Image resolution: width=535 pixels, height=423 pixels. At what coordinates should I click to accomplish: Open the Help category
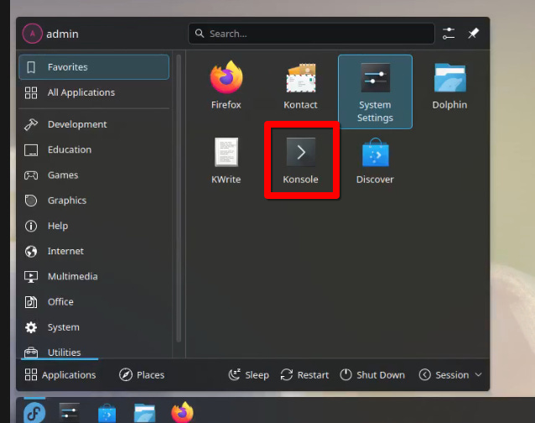tap(94, 226)
